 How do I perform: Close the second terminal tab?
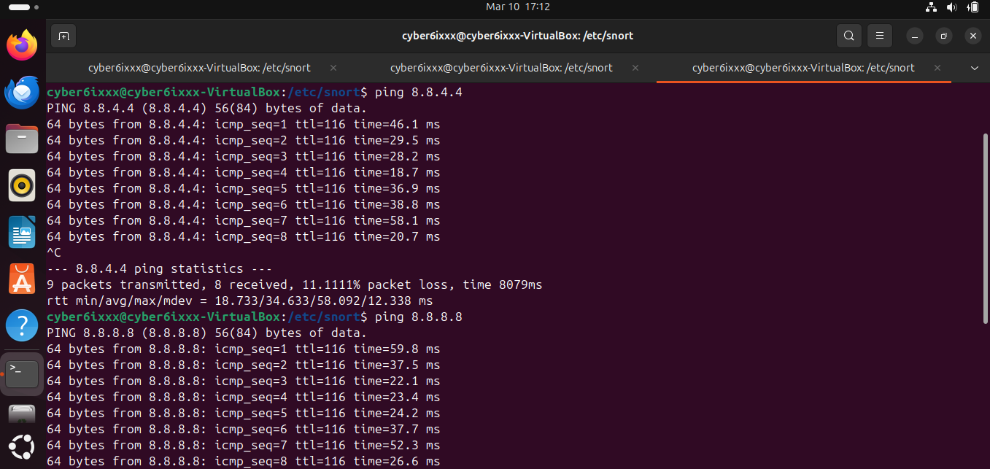tap(635, 68)
